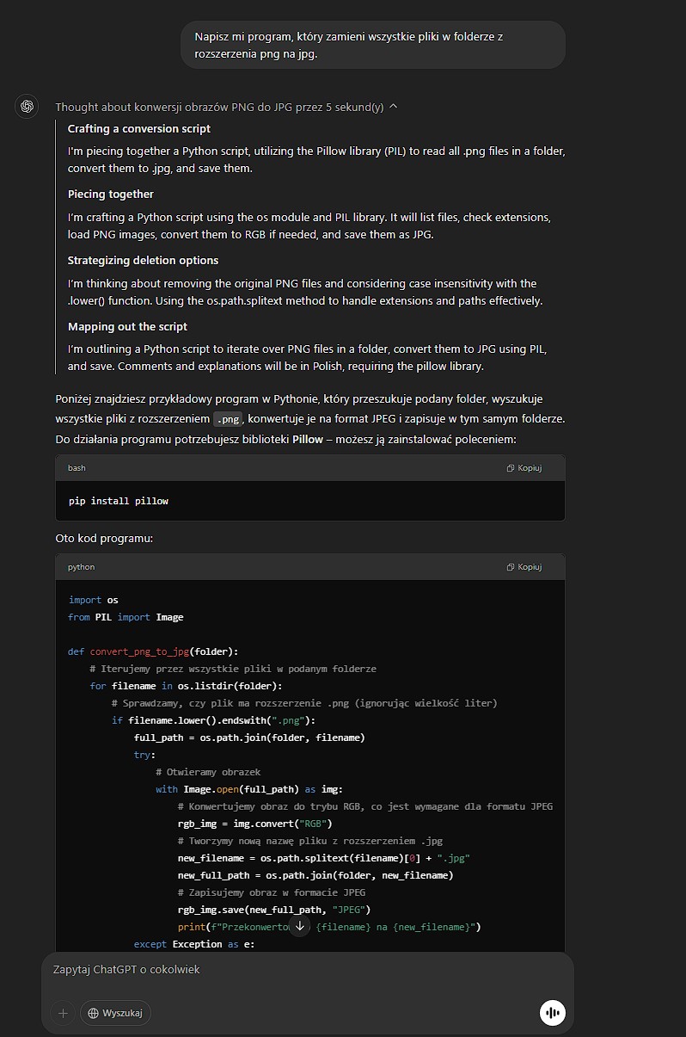Click the pip install pillow command line
Image resolution: width=686 pixels, height=1037 pixels.
click(x=119, y=501)
